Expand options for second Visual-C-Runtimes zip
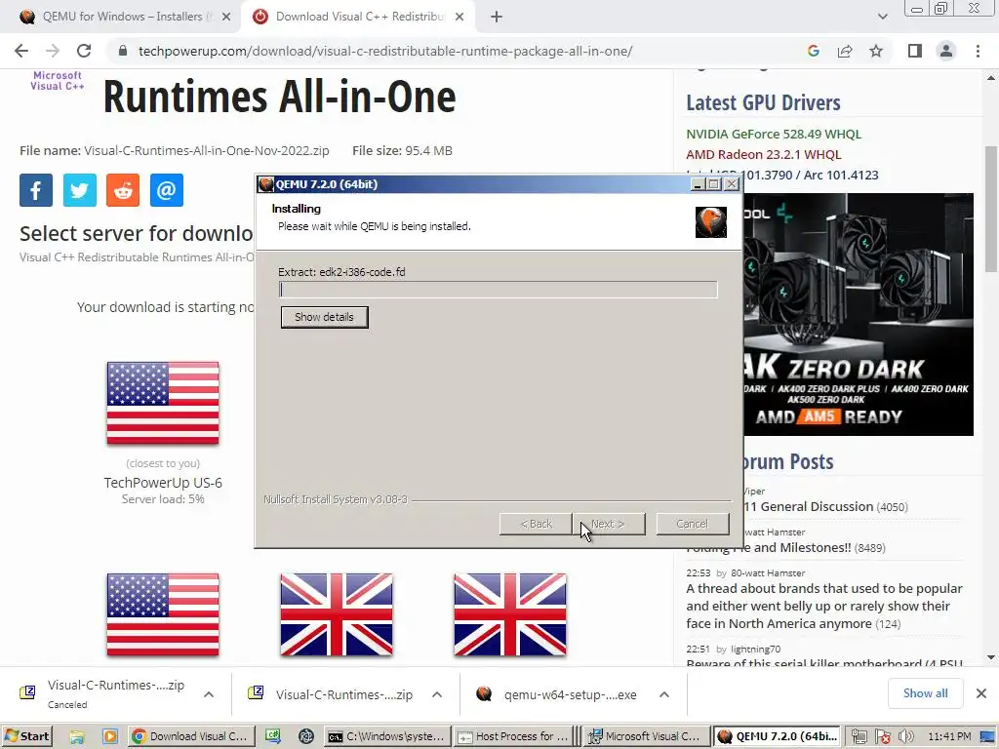Viewport: 999px width, 749px height. (x=437, y=694)
